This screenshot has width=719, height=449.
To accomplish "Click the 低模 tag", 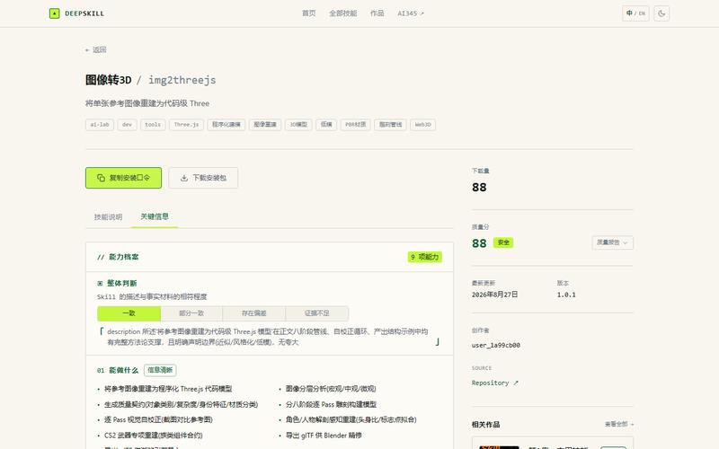I will click(326, 125).
